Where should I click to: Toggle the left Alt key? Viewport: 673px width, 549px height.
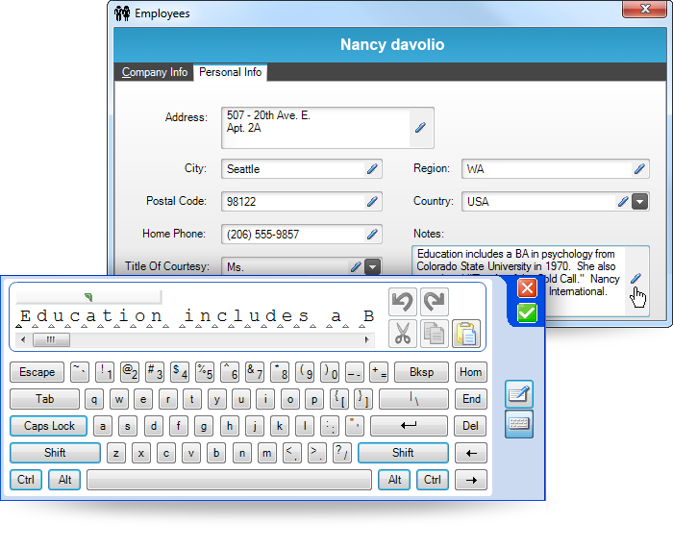[x=64, y=480]
